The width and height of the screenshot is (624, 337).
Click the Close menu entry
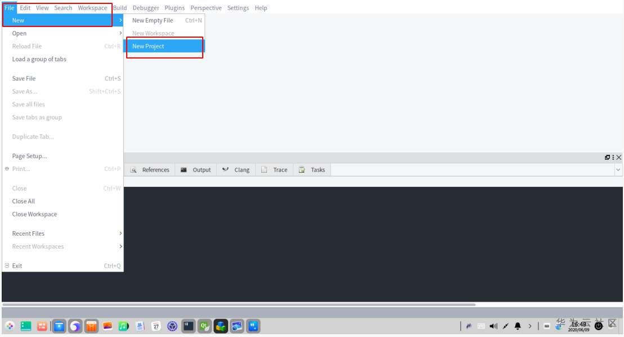pyautogui.click(x=63, y=188)
